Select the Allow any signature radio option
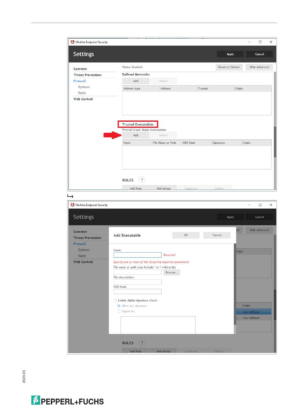 [119, 306]
